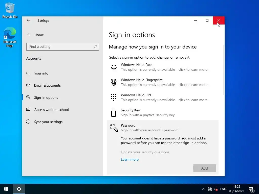Click Microsoft Edge desktop shortcut

[x=10, y=37]
